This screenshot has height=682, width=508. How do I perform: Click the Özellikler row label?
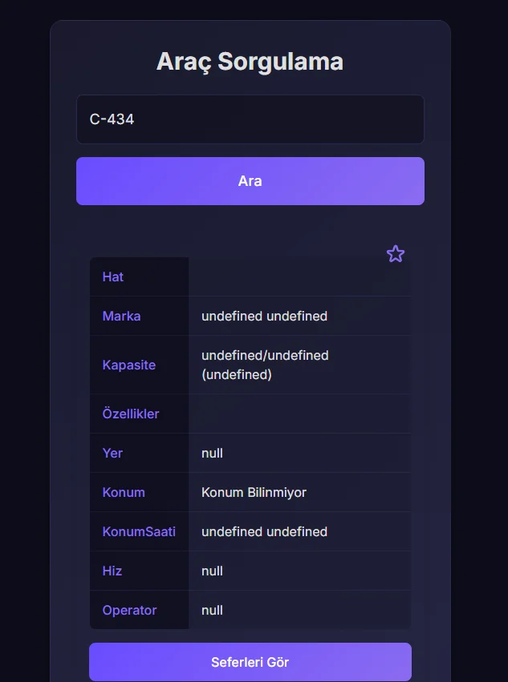point(131,414)
